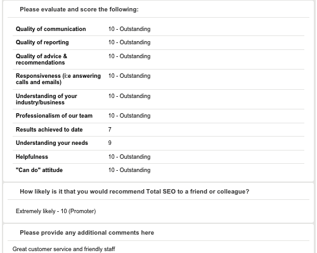Click the 'Great customer service and friendly staff' comment
The height and width of the screenshot is (253, 317).
tap(64, 249)
